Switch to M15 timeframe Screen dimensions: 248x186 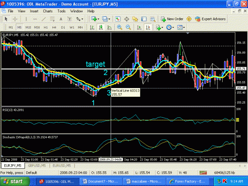pyautogui.click(x=28, y=27)
